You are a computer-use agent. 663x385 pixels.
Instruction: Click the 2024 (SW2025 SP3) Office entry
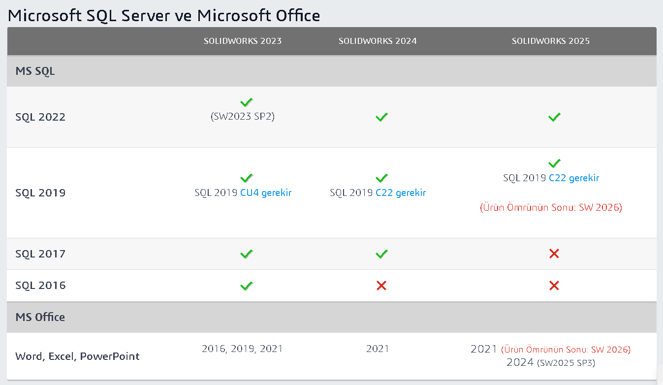pos(551,362)
